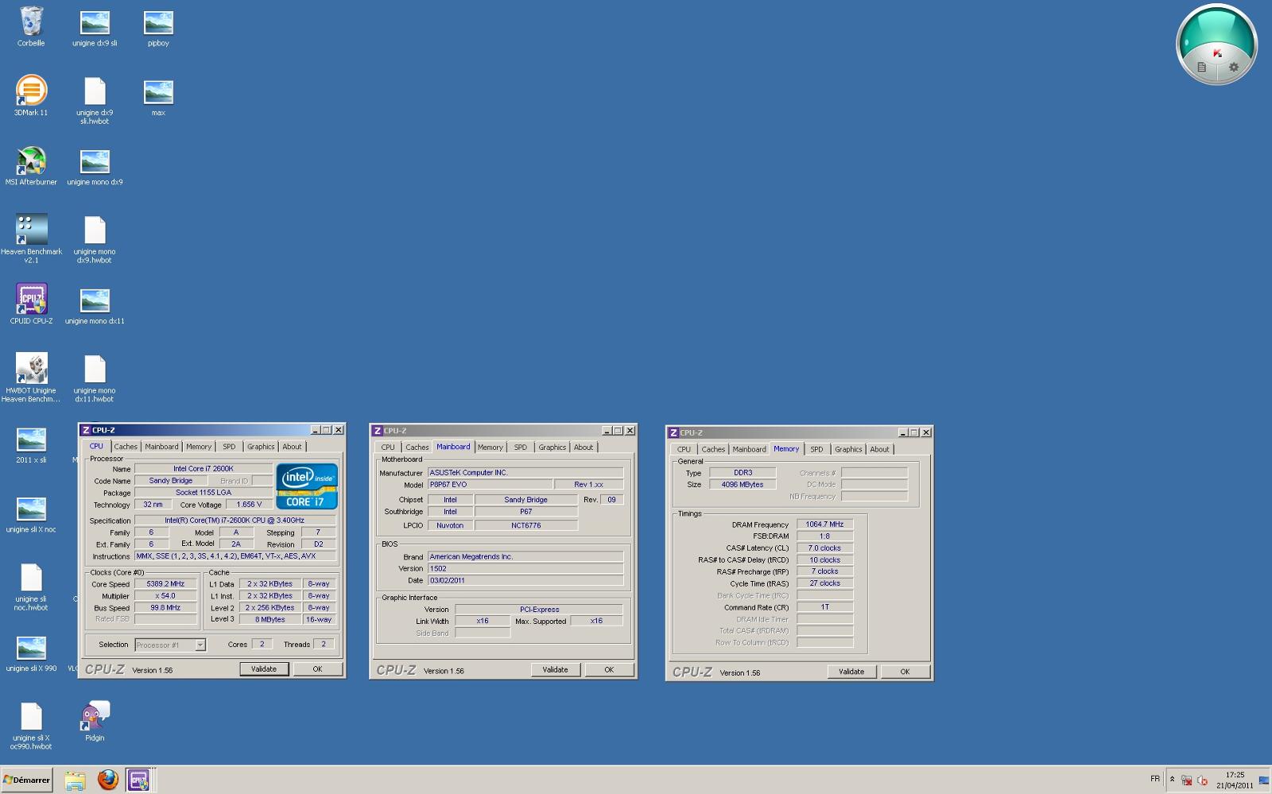Select the unigine mono dx11 image file
The image size is (1272, 794).
[x=95, y=304]
